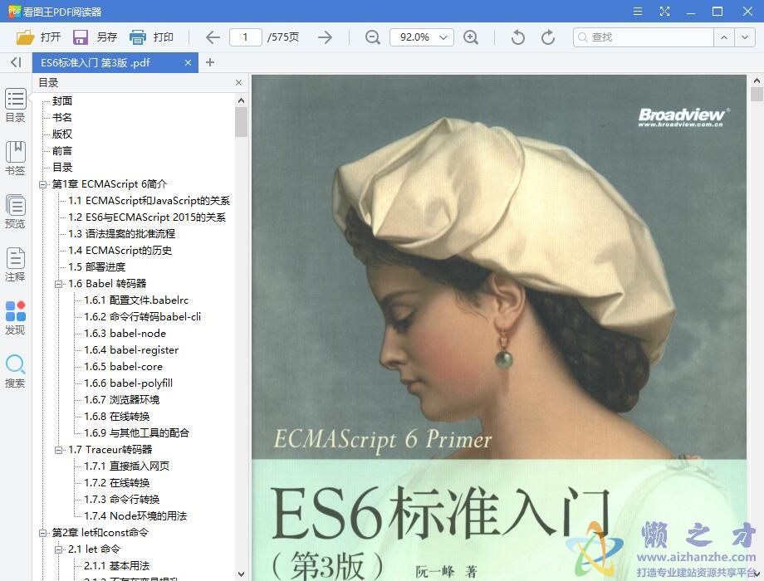Jump to 封面 in outline
The height and width of the screenshot is (581, 764).
click(x=62, y=100)
